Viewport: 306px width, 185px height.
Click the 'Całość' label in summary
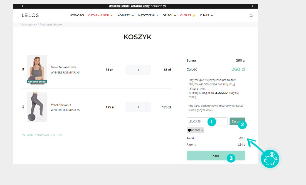click(x=192, y=69)
